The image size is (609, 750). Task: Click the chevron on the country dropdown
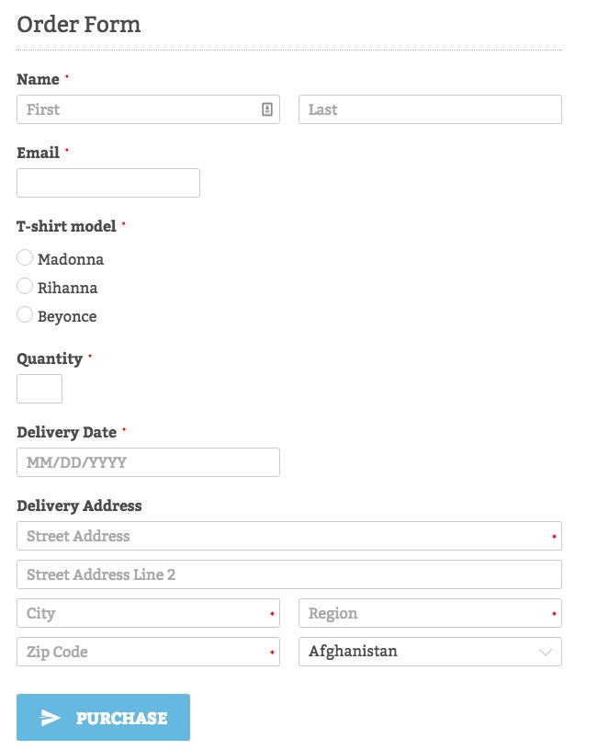click(x=544, y=652)
